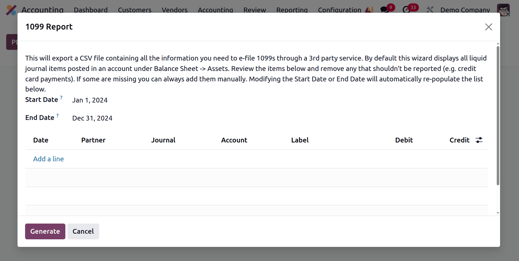Screen dimensions: 519x261
Task: Open the Vendors menu
Action: click(175, 10)
